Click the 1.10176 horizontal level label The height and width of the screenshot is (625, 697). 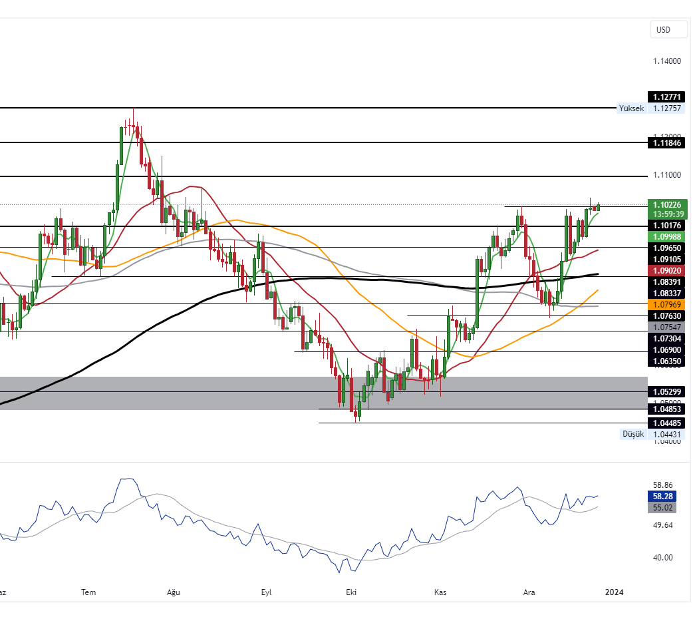(x=668, y=226)
